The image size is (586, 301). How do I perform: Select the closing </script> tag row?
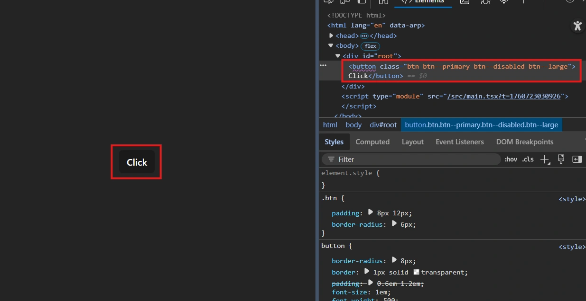(x=452, y=106)
